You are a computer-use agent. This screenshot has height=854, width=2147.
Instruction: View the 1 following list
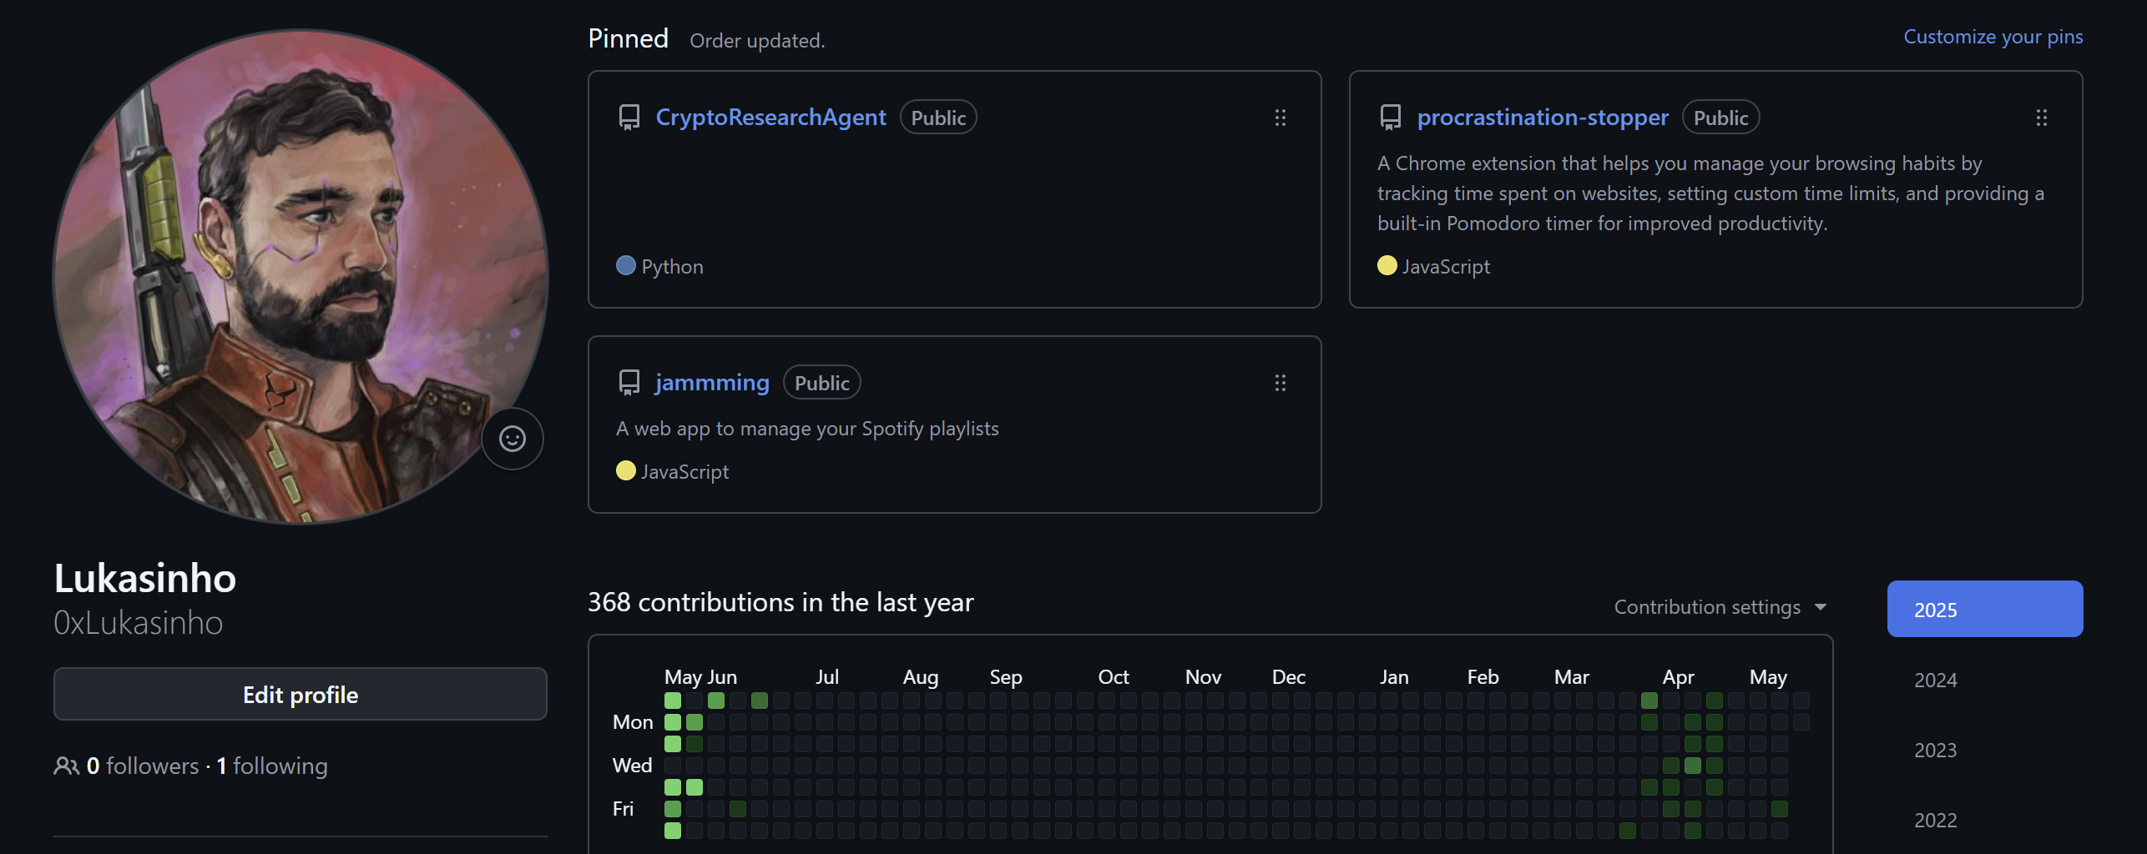(272, 766)
